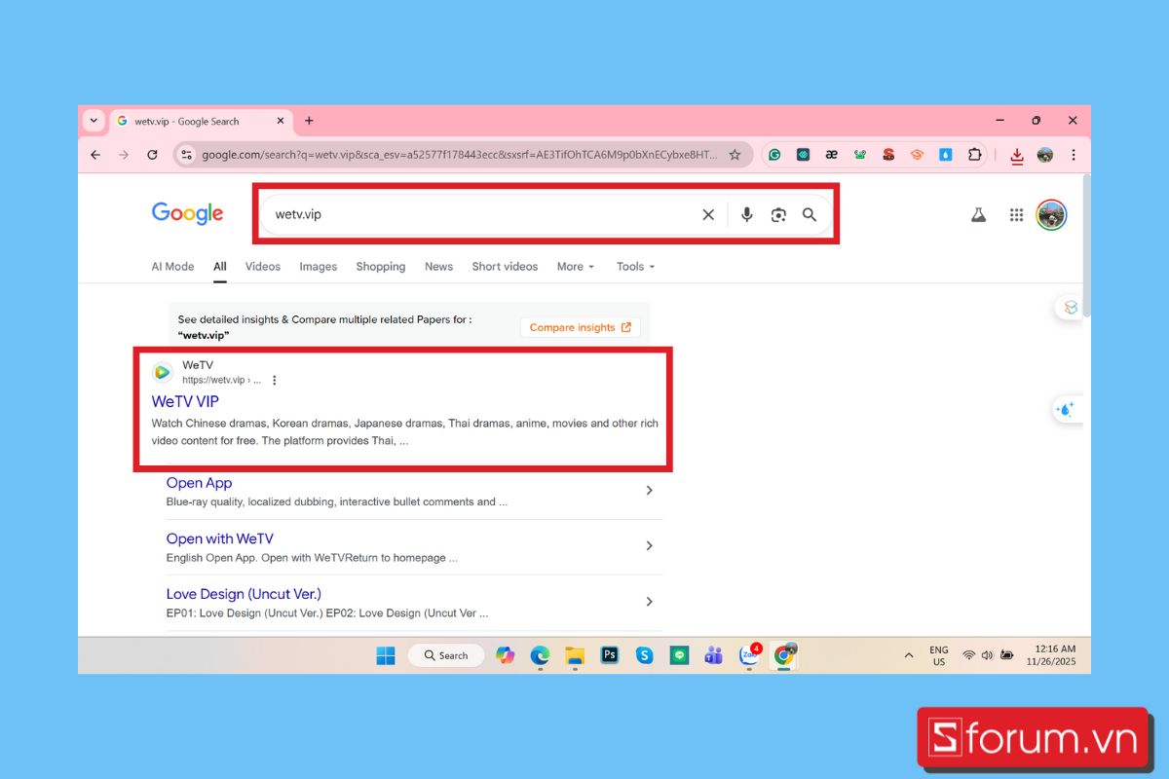Open Chrome profile avatar in toolbar

[1045, 155]
